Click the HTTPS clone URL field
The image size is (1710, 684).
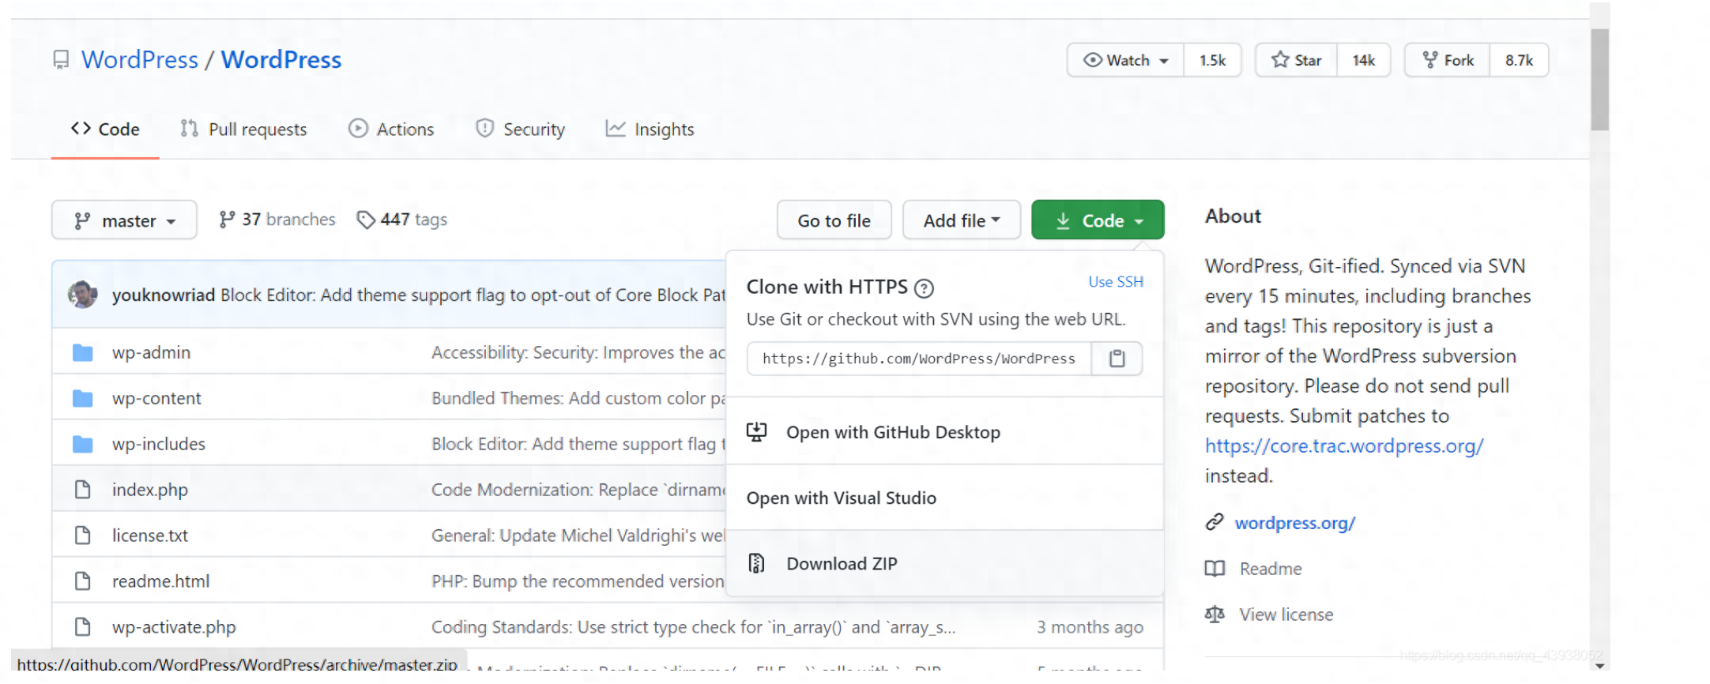919,359
